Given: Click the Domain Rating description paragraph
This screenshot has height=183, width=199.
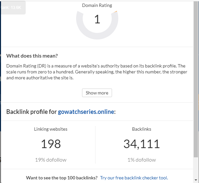Looking at the screenshot, I should pos(97,72).
